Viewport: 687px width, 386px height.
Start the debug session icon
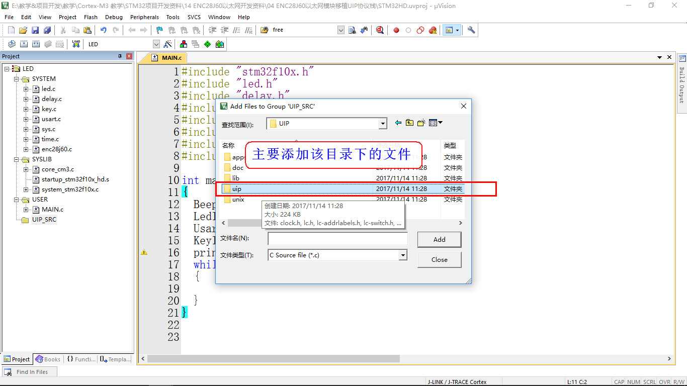(x=380, y=30)
